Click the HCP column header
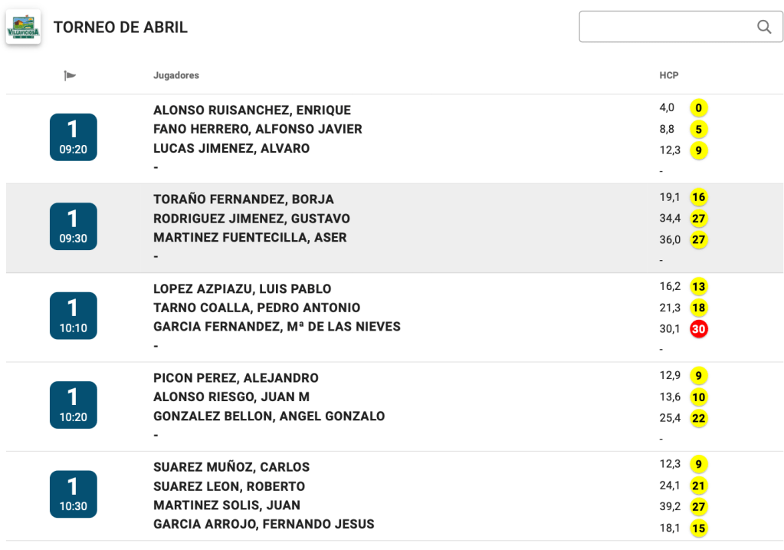The width and height of the screenshot is (784, 550). [x=669, y=75]
